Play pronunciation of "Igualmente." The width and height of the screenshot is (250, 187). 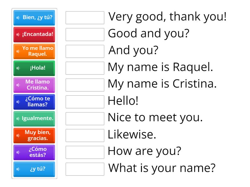point(18,119)
